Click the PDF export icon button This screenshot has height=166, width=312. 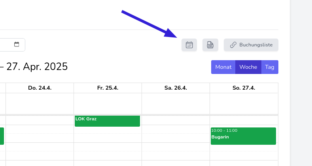(x=210, y=45)
